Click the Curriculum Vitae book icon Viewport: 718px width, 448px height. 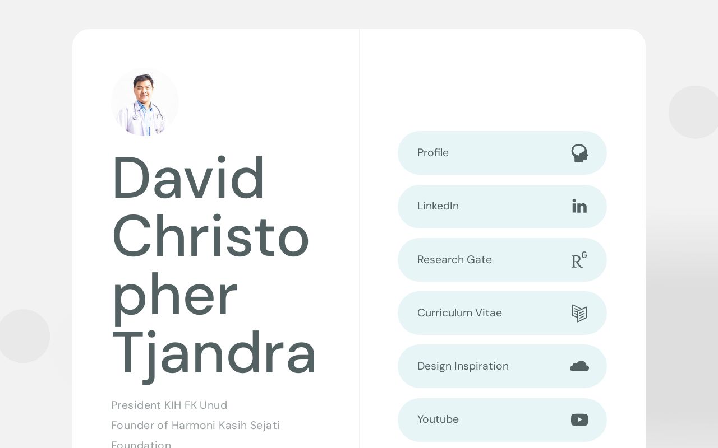pos(579,313)
